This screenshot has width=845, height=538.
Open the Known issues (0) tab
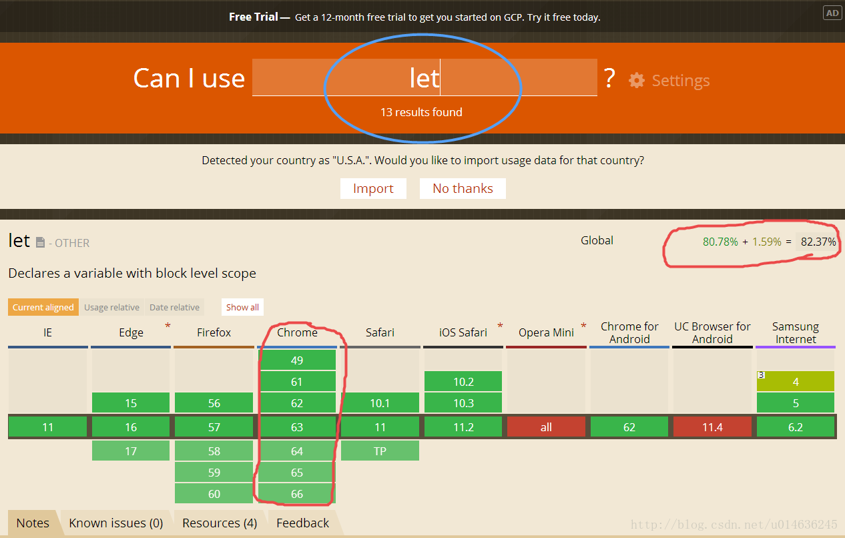[115, 523]
